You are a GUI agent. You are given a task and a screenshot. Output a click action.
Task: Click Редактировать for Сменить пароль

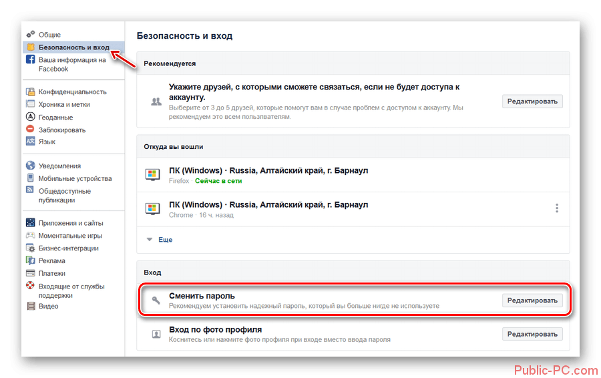532,301
